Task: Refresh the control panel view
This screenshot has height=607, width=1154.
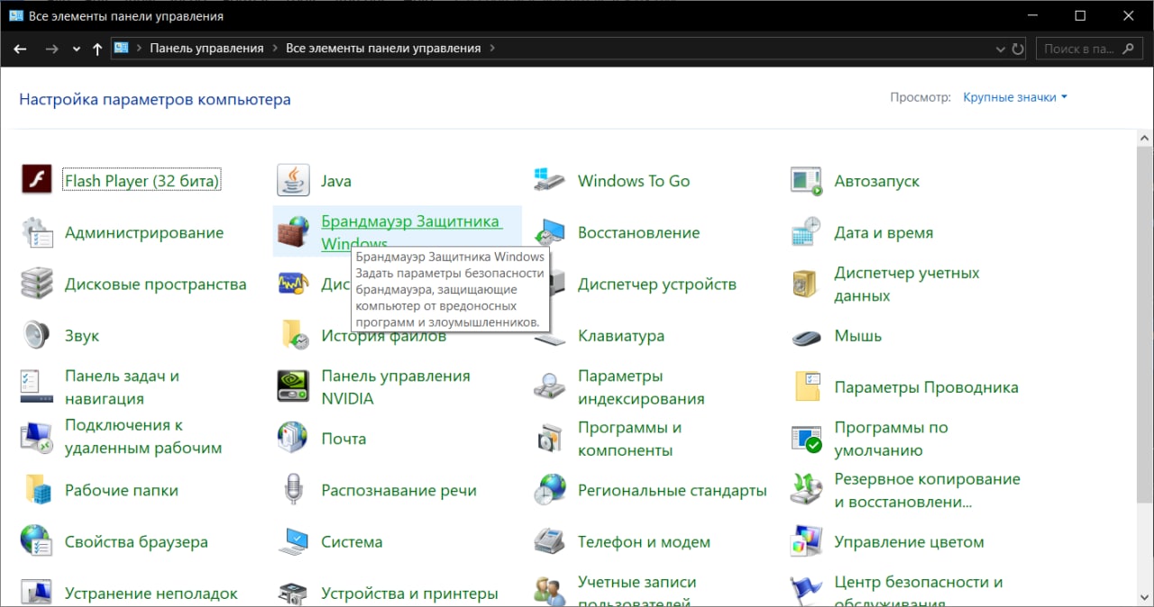Action: pyautogui.click(x=1018, y=49)
